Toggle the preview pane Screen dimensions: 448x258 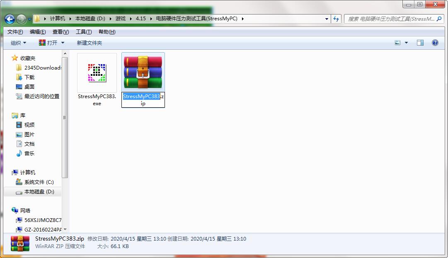tap(420, 43)
